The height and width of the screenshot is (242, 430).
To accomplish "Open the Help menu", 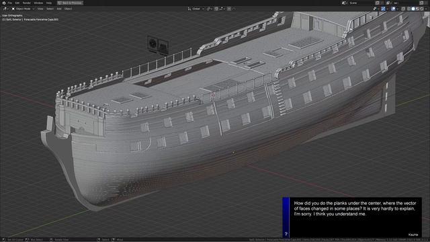I will (x=49, y=3).
